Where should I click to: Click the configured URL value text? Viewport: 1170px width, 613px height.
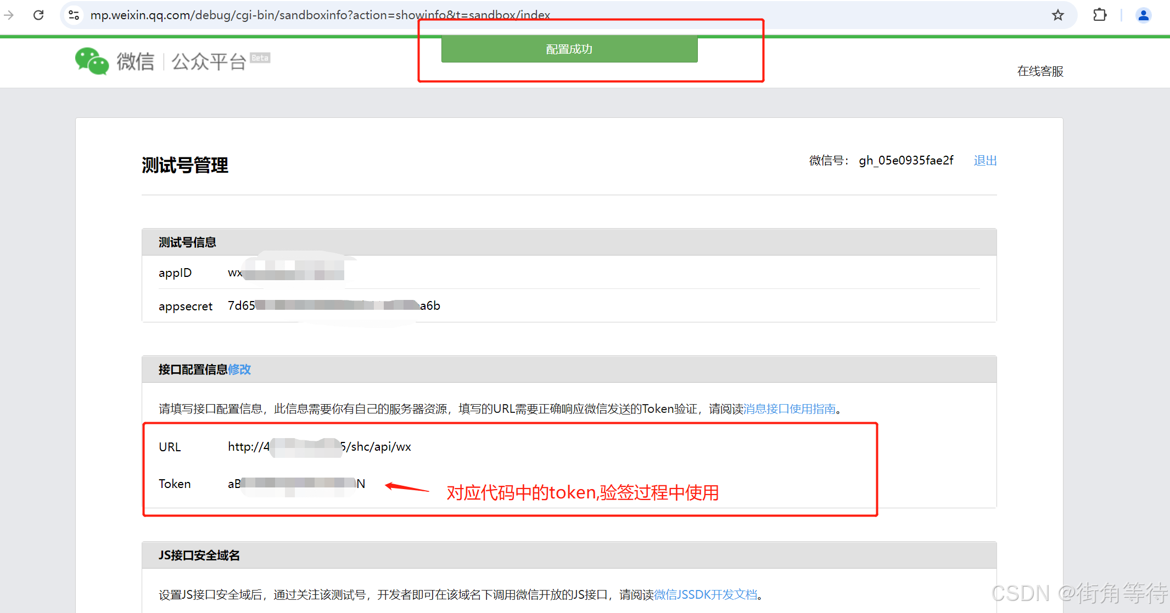(319, 447)
